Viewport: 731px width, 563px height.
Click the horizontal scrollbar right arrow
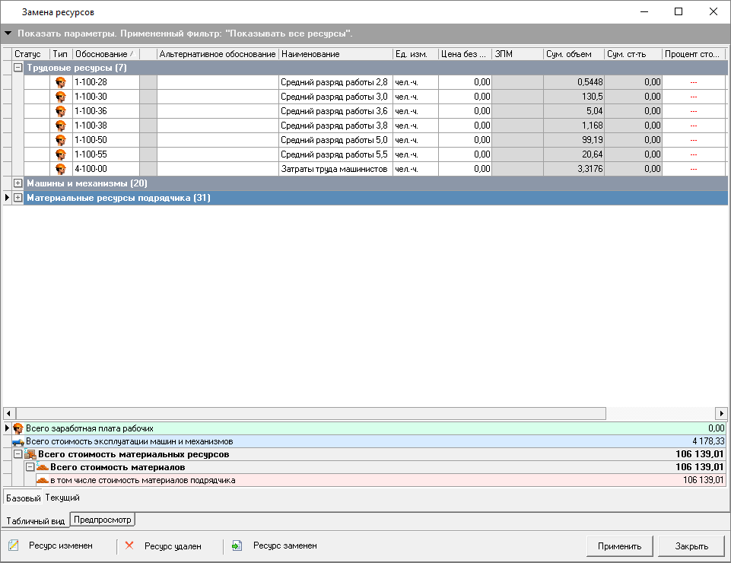720,413
